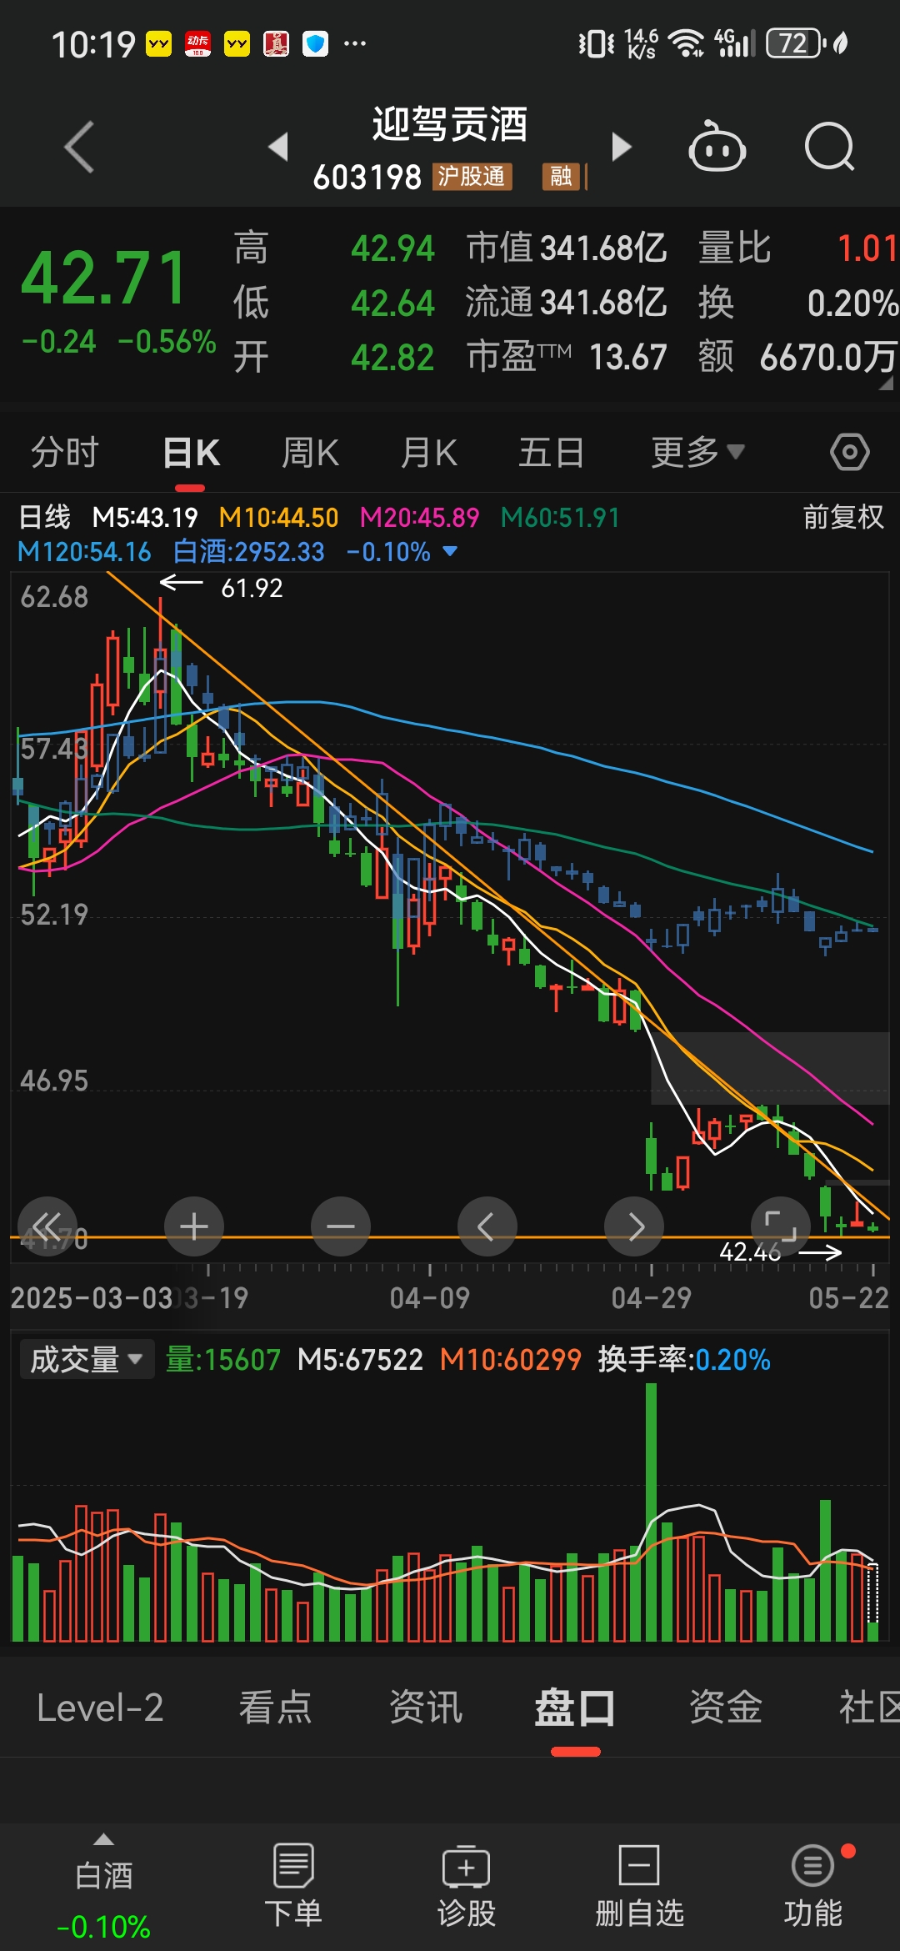The image size is (900, 1951).
Task: Tap the 融 margin trading badge
Action: (x=561, y=176)
